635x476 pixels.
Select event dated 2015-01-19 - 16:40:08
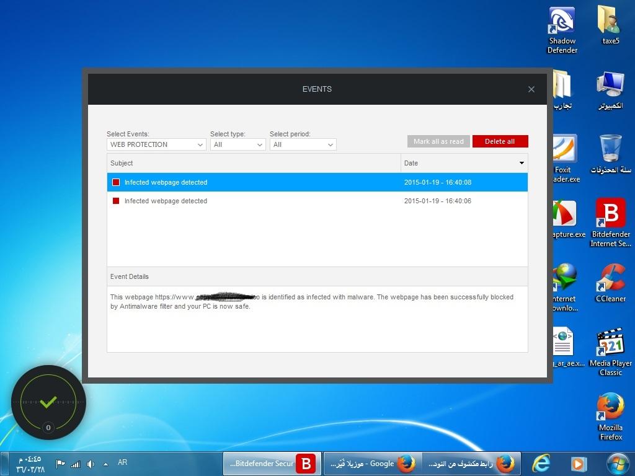(x=317, y=182)
